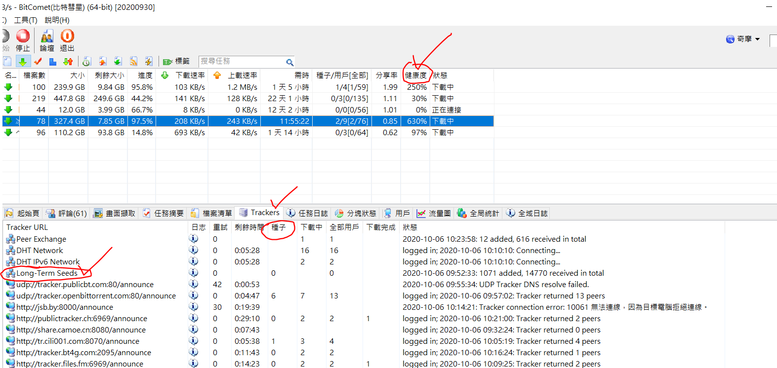Image resolution: width=777 pixels, height=368 pixels.
Task: Click inside the 搜尋任務 search field
Action: (x=242, y=61)
